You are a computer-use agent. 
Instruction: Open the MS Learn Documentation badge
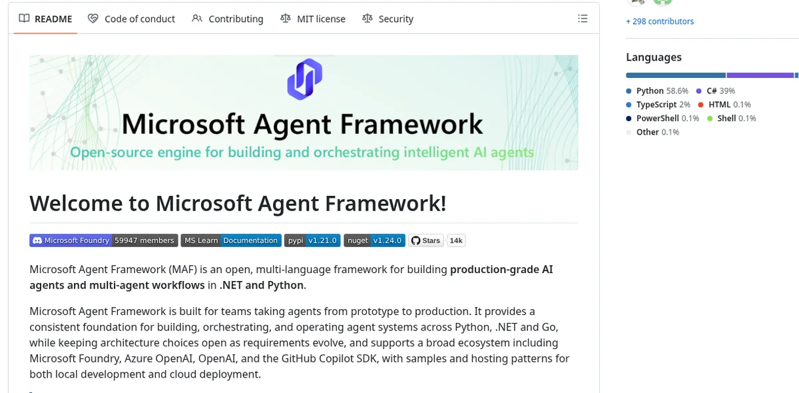coord(230,240)
